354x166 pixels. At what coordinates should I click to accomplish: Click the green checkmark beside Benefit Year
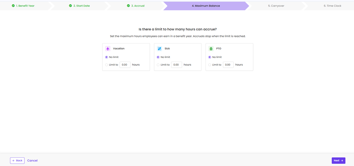13,6
